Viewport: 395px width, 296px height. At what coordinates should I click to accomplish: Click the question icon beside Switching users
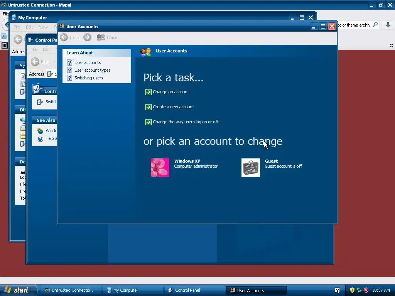(69, 78)
